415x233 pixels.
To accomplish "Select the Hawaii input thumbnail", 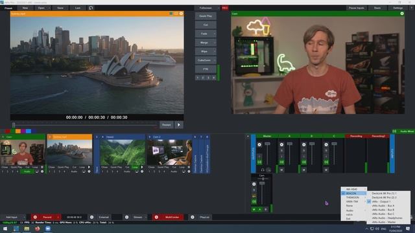I will [x=123, y=153].
